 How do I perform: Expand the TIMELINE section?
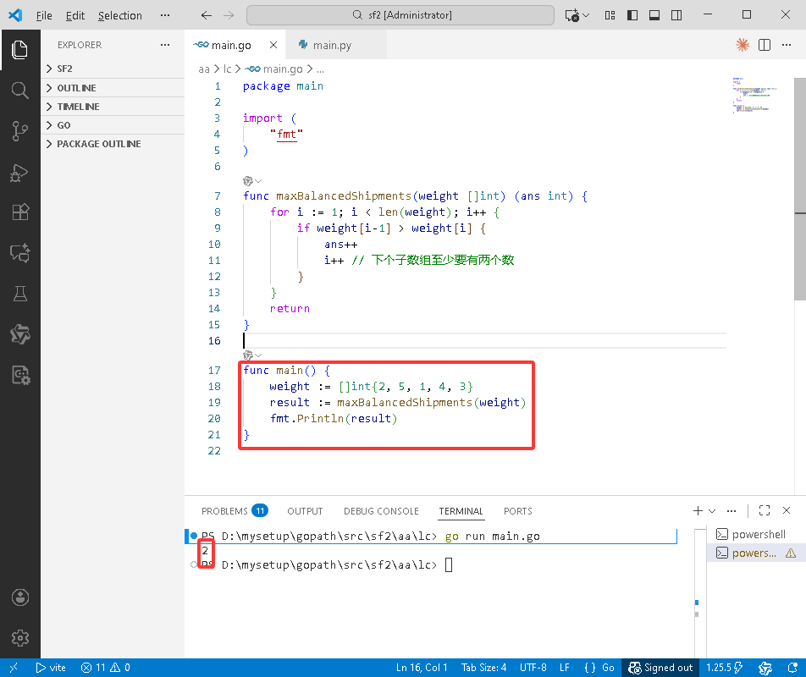pos(113,107)
